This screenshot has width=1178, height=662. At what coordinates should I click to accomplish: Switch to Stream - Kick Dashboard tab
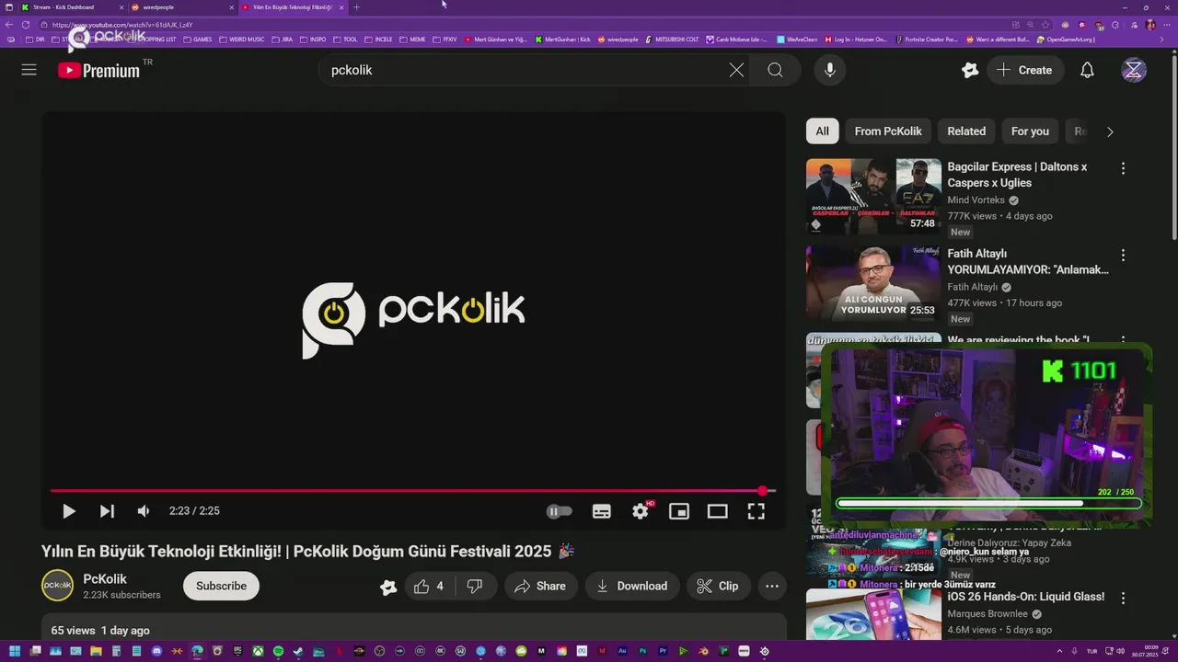72,7
